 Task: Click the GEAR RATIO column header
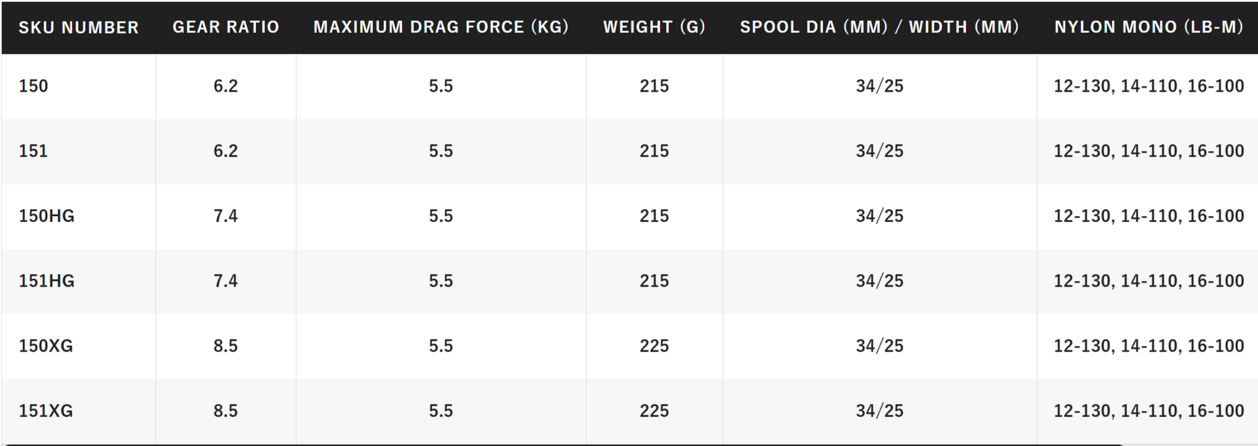pos(226,27)
